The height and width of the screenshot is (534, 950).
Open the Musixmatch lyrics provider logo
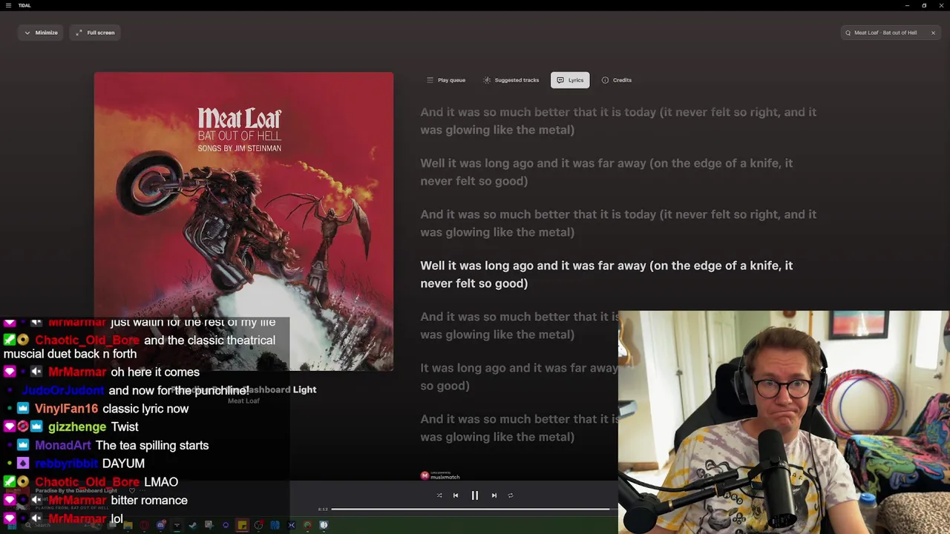tap(440, 475)
